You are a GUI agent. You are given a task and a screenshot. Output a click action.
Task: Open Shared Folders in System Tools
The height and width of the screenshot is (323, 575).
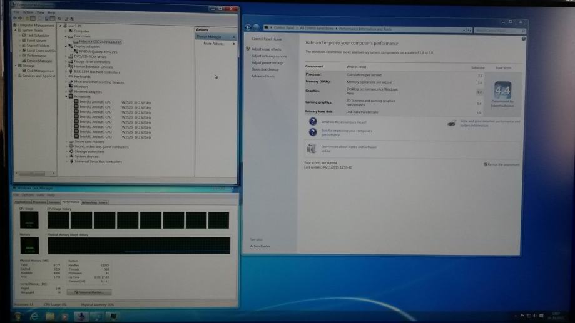38,46
